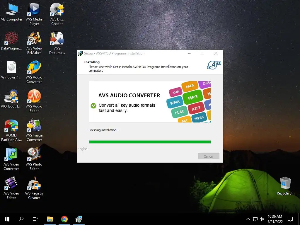Select the setup installer taskbar item
Screen dimensions: 300x225
79,219
